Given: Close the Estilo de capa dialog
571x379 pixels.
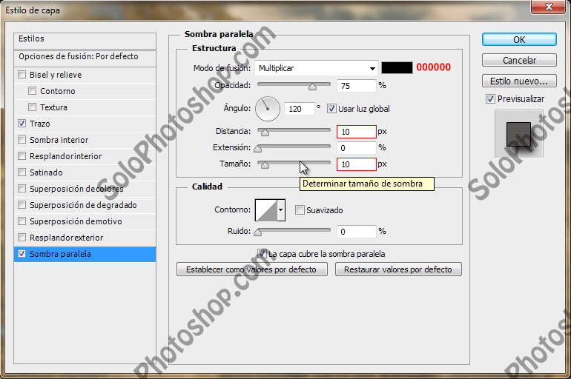Looking at the screenshot, I should 549,7.
